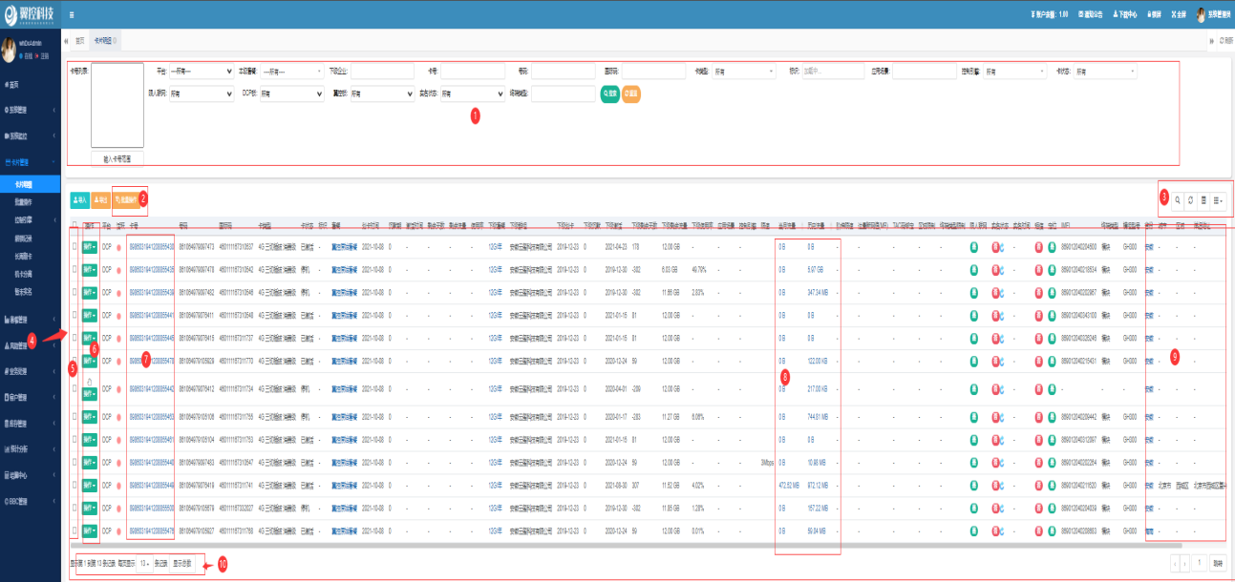Click the 跳转 button in pagination

[1218, 563]
